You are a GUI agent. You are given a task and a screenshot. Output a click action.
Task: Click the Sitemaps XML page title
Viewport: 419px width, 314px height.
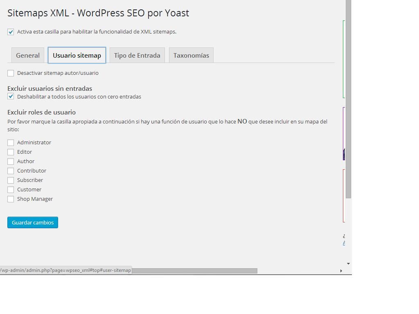coord(98,13)
